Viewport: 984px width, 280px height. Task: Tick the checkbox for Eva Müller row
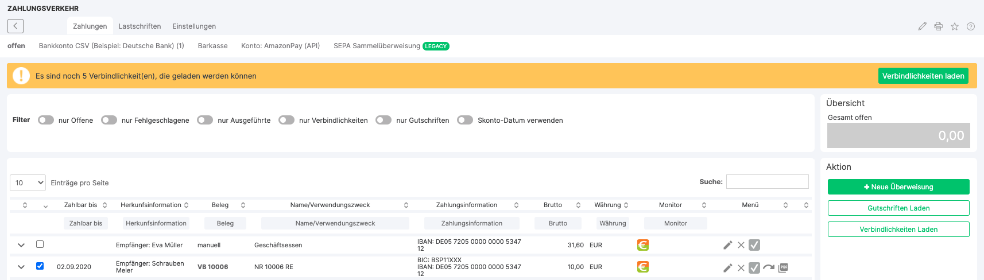40,244
